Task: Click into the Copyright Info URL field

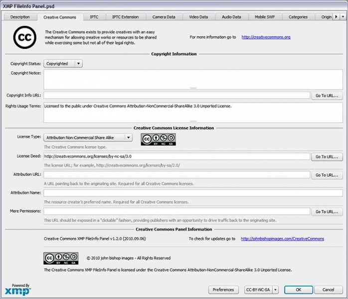Action: (176, 95)
